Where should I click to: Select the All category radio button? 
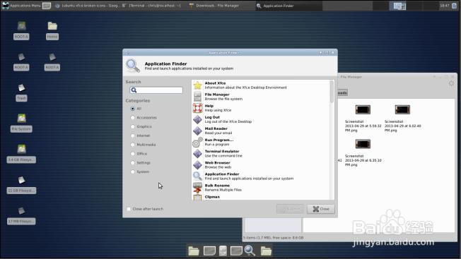click(x=133, y=109)
